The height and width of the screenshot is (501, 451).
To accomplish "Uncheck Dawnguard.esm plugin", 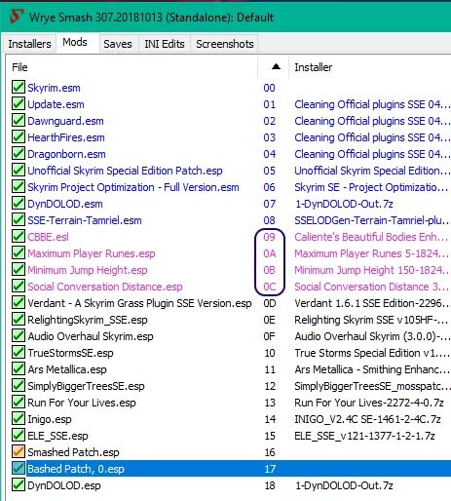I will pyautogui.click(x=19, y=121).
